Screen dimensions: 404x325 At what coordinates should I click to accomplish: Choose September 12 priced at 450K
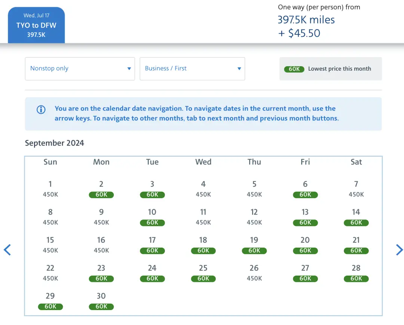[x=254, y=217]
